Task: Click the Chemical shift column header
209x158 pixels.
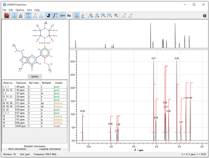Action: pyautogui.click(x=21, y=83)
